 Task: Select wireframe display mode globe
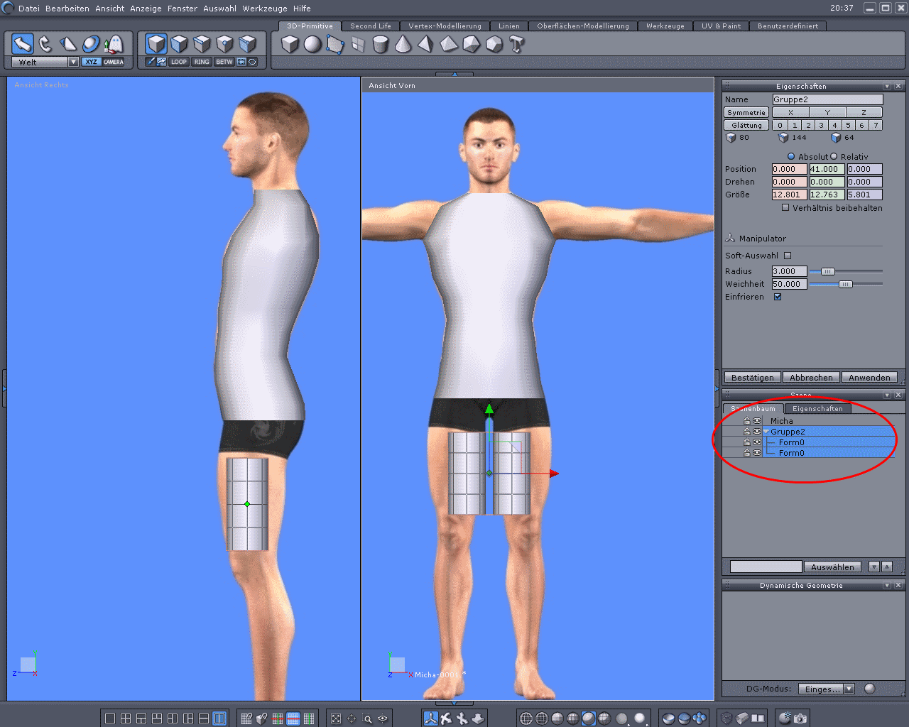(x=526, y=718)
